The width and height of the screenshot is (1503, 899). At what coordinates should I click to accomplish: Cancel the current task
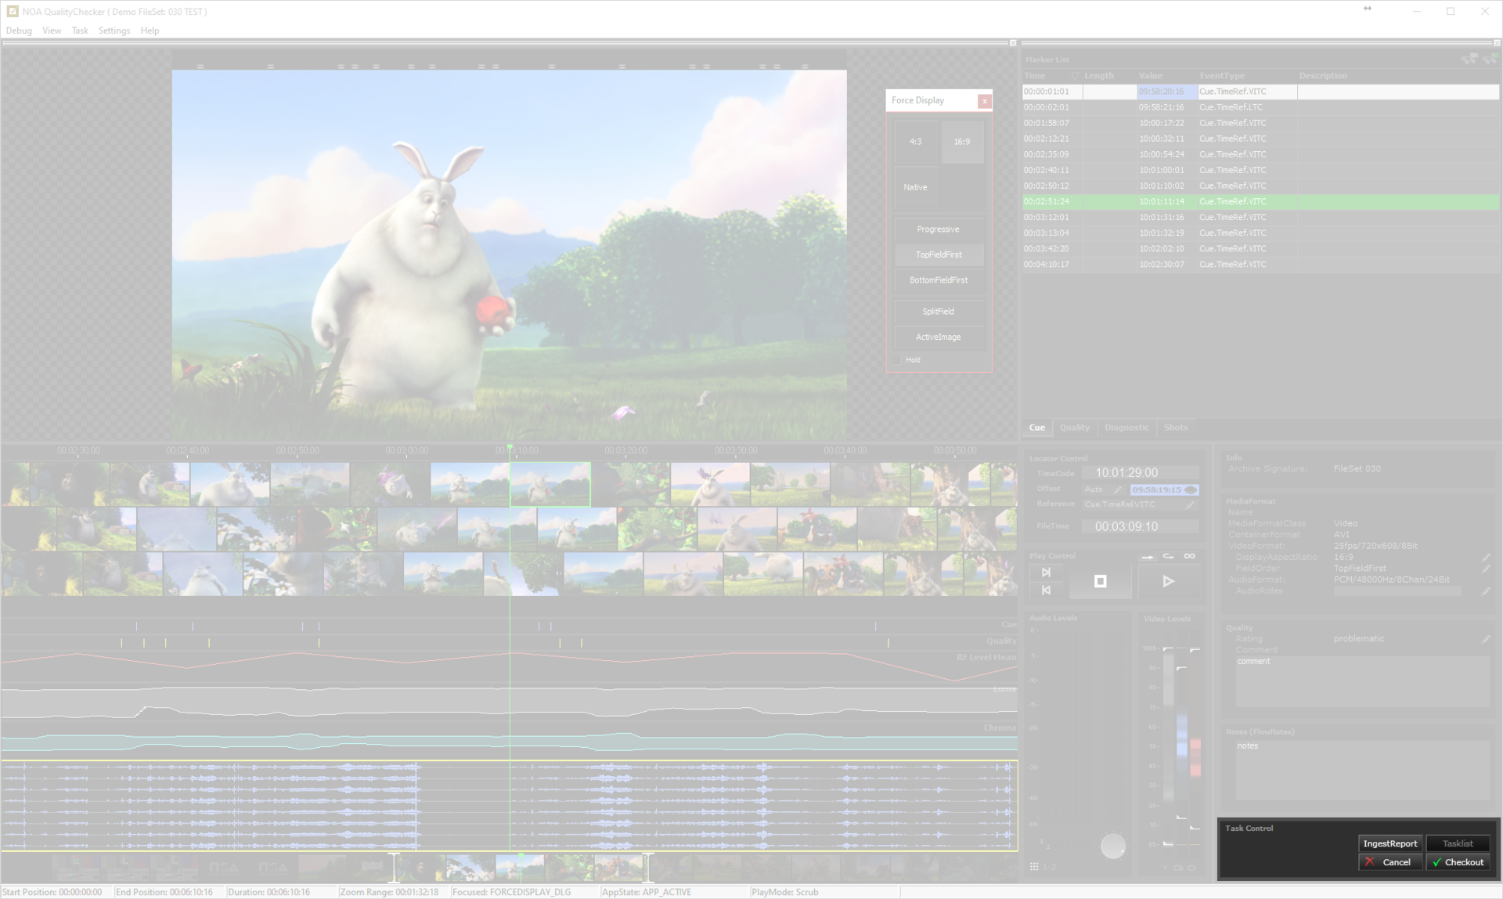(x=1390, y=862)
